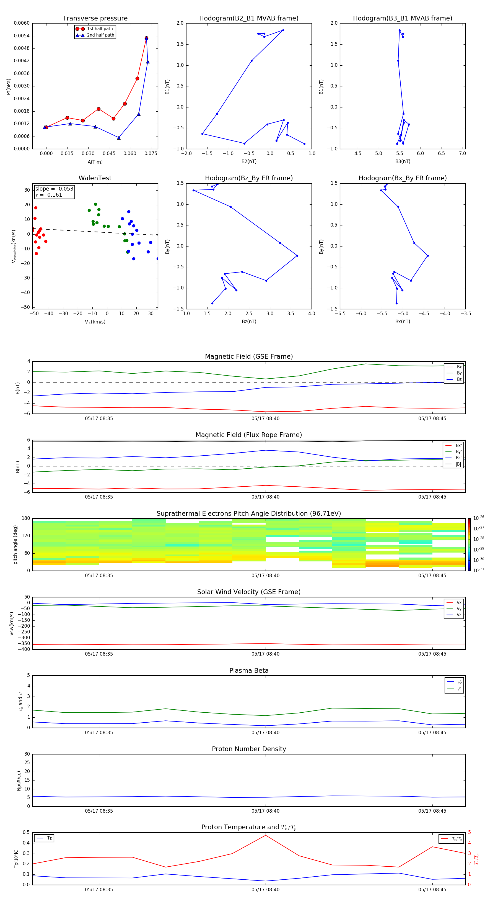The image size is (498, 914).
Task: Click the 'Bx(nT)' x-axis label
Action: [403, 322]
